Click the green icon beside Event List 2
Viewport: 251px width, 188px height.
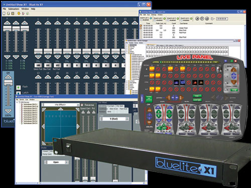(165, 18)
